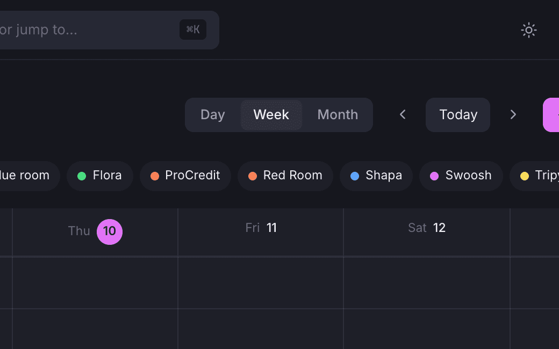Click the pink button at the right edge

pos(551,115)
